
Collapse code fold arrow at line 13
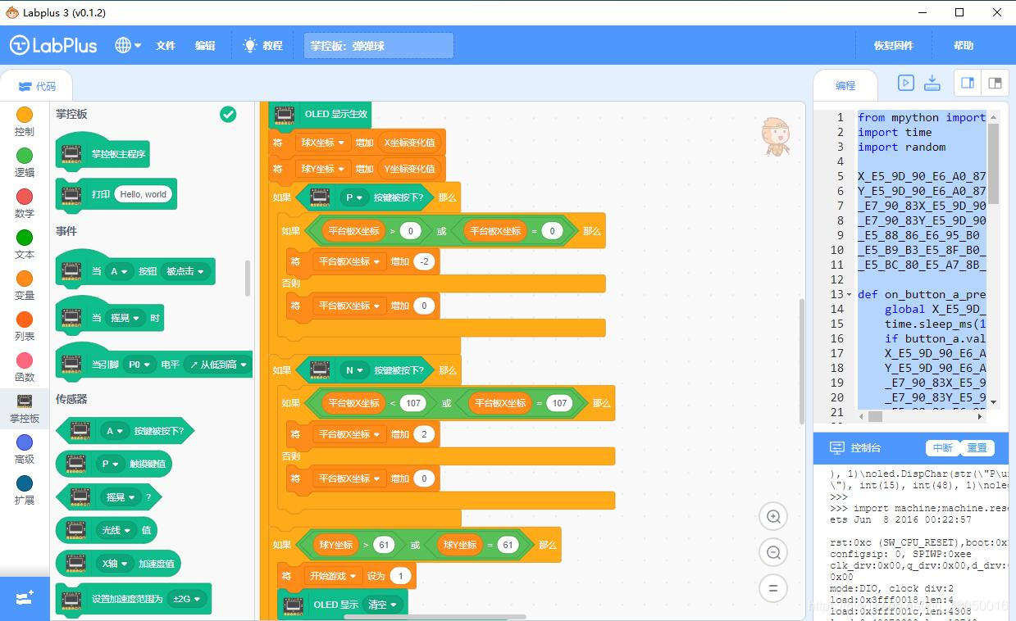click(x=849, y=294)
